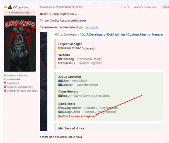Click the личное сообщение link
Screen dimensions: 169x143
17,75
